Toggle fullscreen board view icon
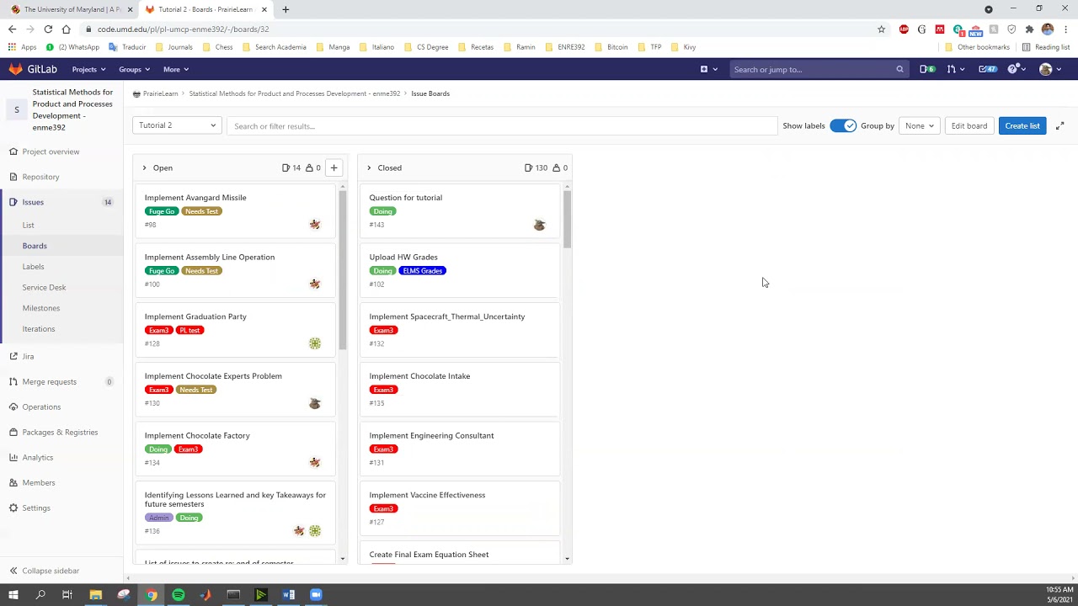The height and width of the screenshot is (606, 1078). (x=1059, y=126)
